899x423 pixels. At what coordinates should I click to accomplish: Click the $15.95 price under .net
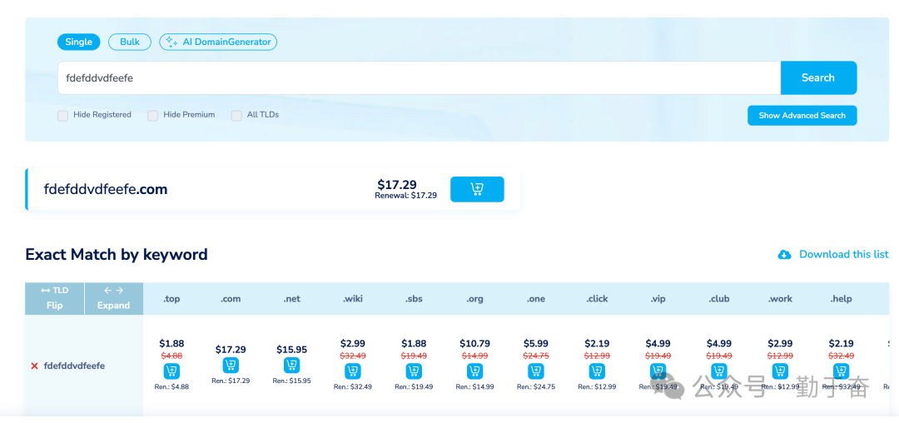point(291,349)
